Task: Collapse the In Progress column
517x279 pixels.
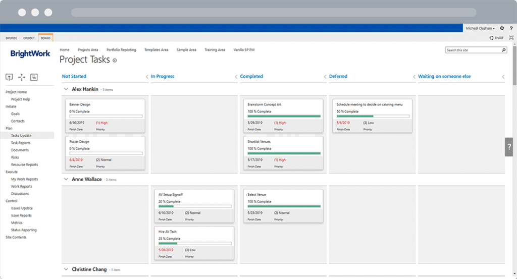Action: (236, 77)
